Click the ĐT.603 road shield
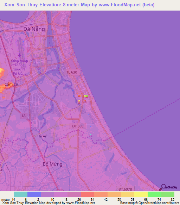Viewport: 180px width, 205px height. pyautogui.click(x=78, y=126)
